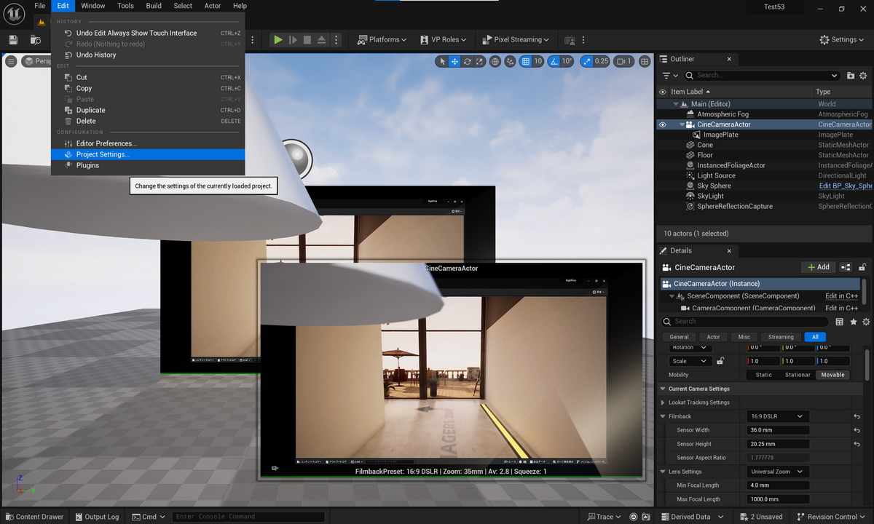This screenshot has height=524, width=874.
Task: Toggle rotation snap angle icon
Action: pyautogui.click(x=554, y=62)
